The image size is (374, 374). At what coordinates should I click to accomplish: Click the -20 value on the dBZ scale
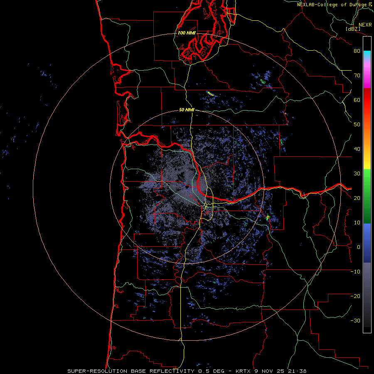click(x=355, y=296)
